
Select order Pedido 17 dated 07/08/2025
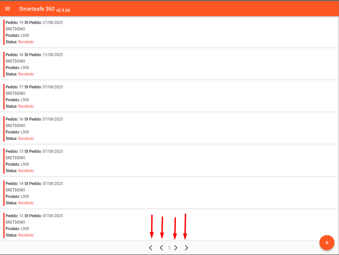point(169,97)
